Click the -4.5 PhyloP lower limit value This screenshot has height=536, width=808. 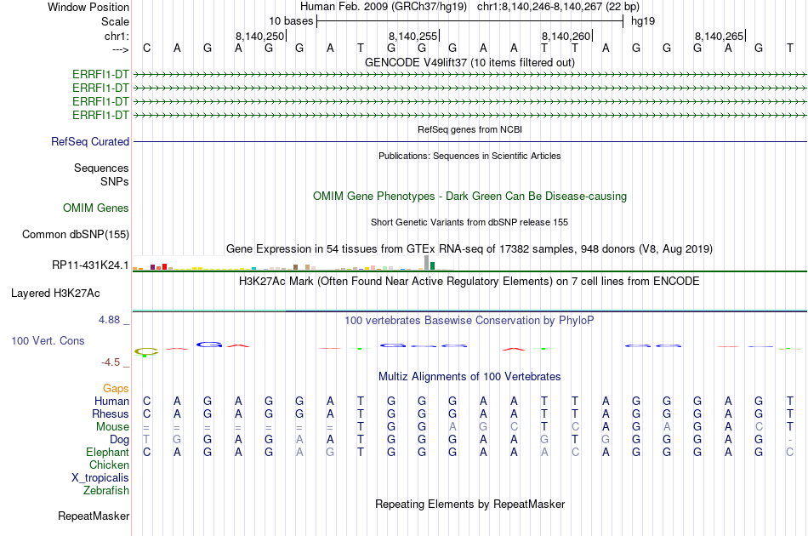tap(111, 362)
